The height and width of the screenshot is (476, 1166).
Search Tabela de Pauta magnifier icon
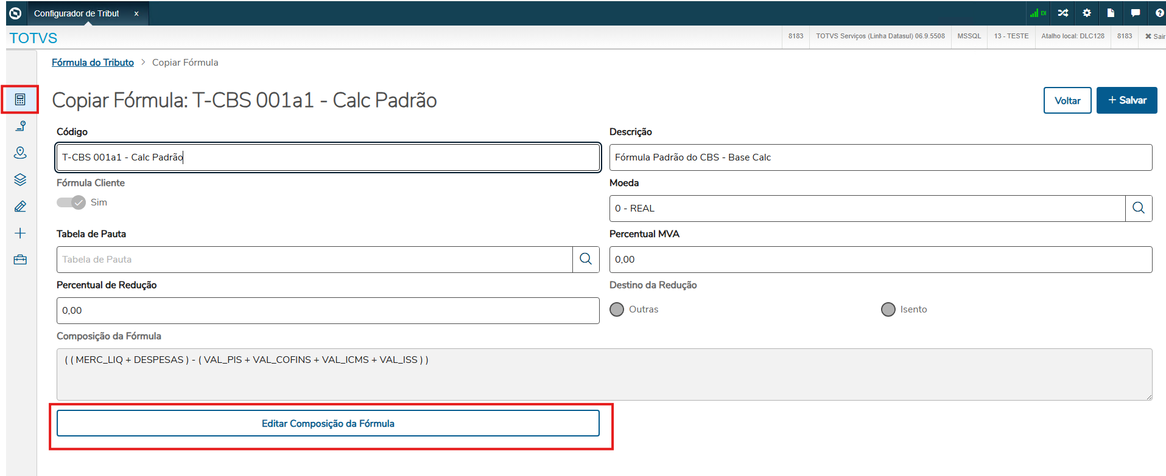click(586, 259)
